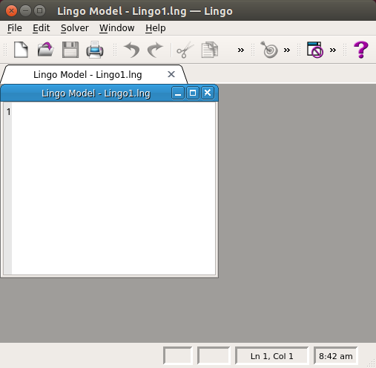Viewport: 376px width, 368px height.
Task: Expand hidden edit toolbar items chevron
Action: click(240, 50)
